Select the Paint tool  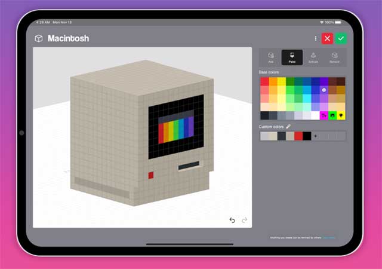(x=292, y=57)
